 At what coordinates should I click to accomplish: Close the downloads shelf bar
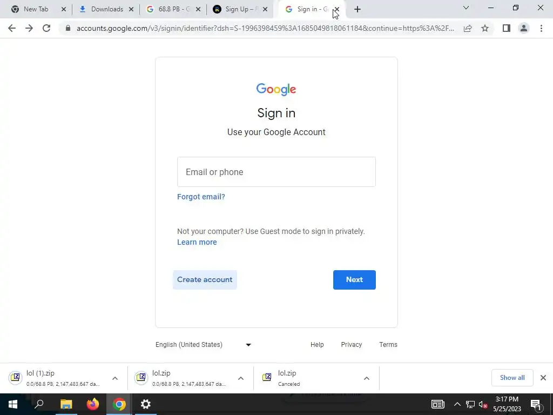point(543,378)
